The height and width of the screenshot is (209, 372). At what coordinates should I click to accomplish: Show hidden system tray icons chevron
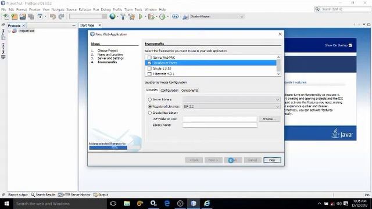[x=319, y=204]
